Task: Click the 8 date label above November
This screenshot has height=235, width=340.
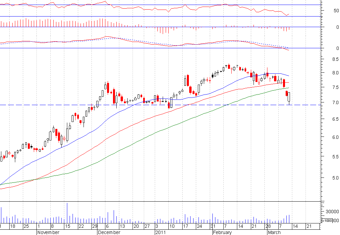Action: pyautogui.click(x=52, y=226)
